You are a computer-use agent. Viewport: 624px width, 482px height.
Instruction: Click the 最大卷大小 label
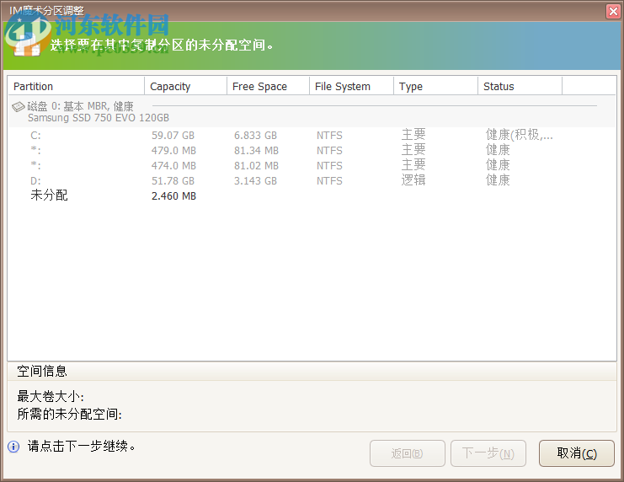[x=51, y=396]
